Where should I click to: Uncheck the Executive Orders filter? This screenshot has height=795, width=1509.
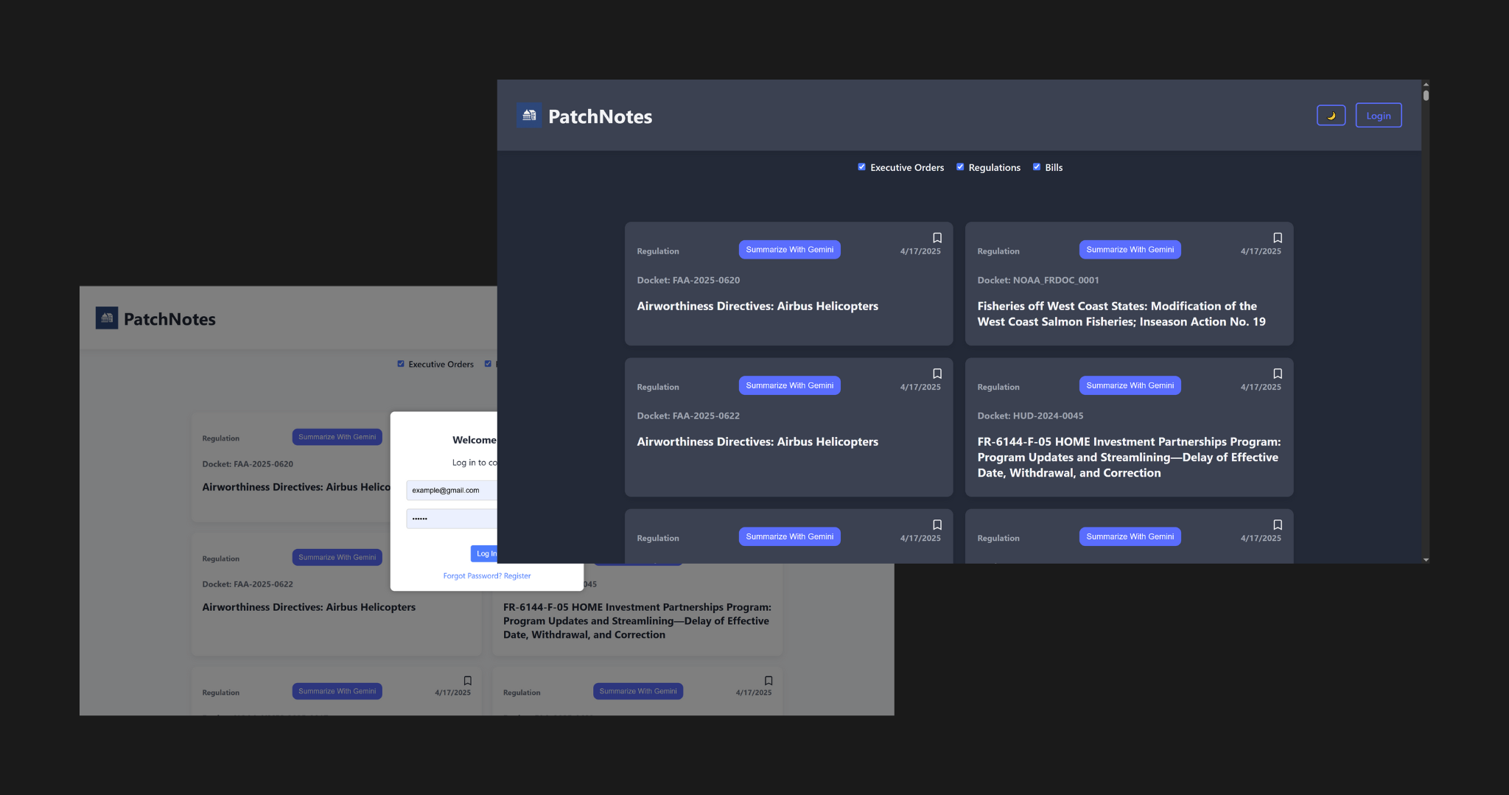click(x=861, y=167)
